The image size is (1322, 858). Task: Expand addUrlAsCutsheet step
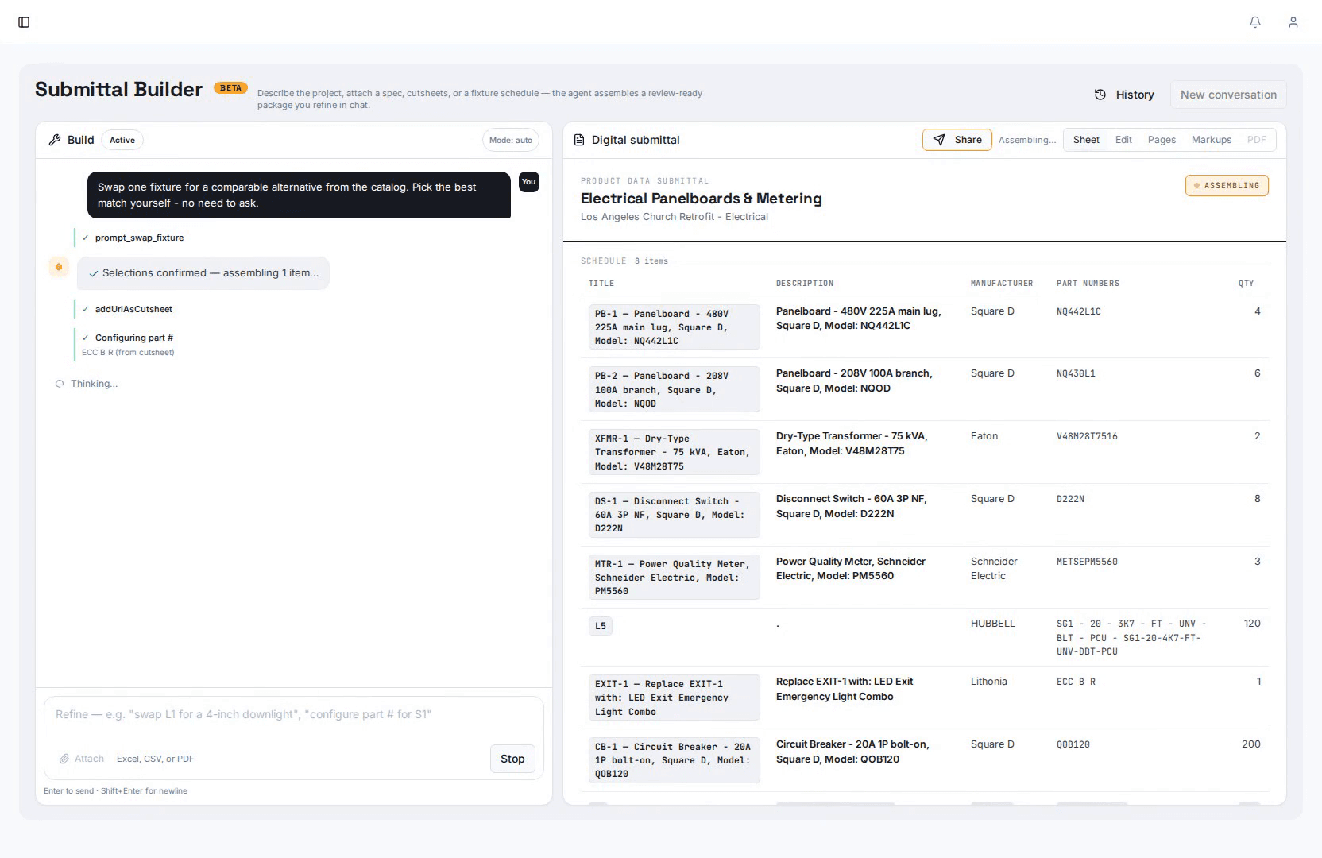[128, 309]
